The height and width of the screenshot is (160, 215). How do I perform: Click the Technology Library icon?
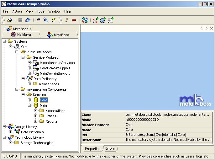(x=11, y=137)
